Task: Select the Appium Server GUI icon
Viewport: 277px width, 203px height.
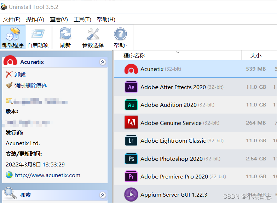Action: 131,194
